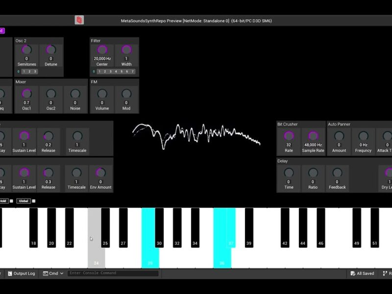
Task: Play black piano key 51
Action: coord(375,227)
